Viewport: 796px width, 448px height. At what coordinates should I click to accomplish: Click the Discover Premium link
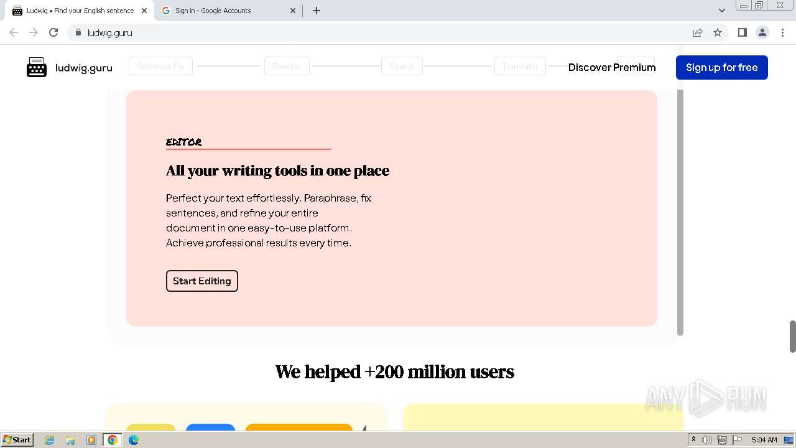612,67
